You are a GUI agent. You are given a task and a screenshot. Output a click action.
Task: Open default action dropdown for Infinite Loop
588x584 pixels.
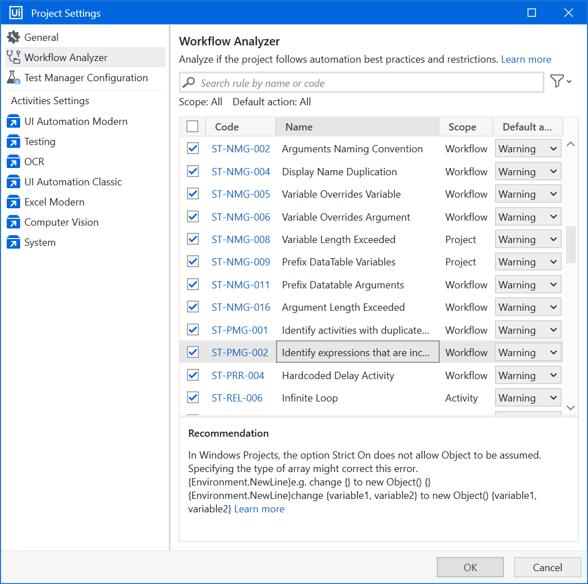point(528,398)
